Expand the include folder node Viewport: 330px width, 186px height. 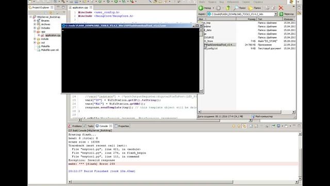pos(35,39)
